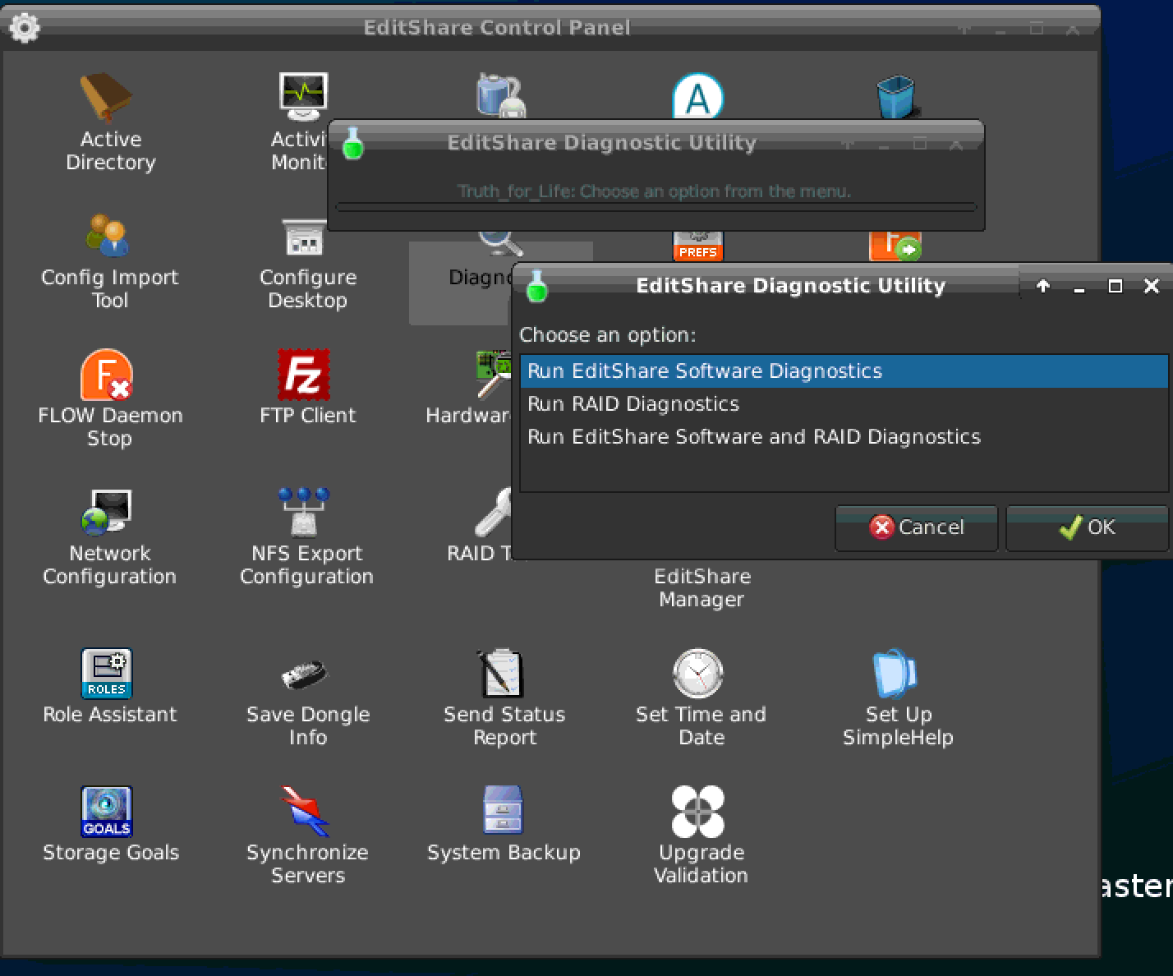Open the System Backup icon
This screenshot has width=1173, height=976.
point(503,810)
